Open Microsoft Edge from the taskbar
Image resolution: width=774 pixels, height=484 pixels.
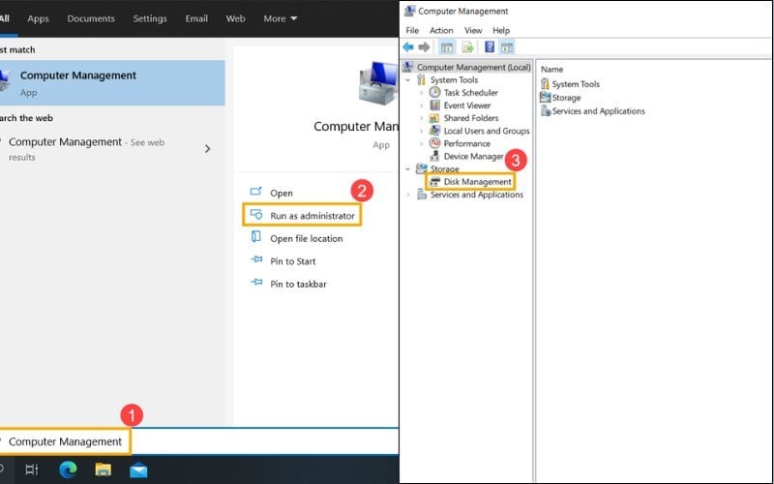(x=68, y=469)
